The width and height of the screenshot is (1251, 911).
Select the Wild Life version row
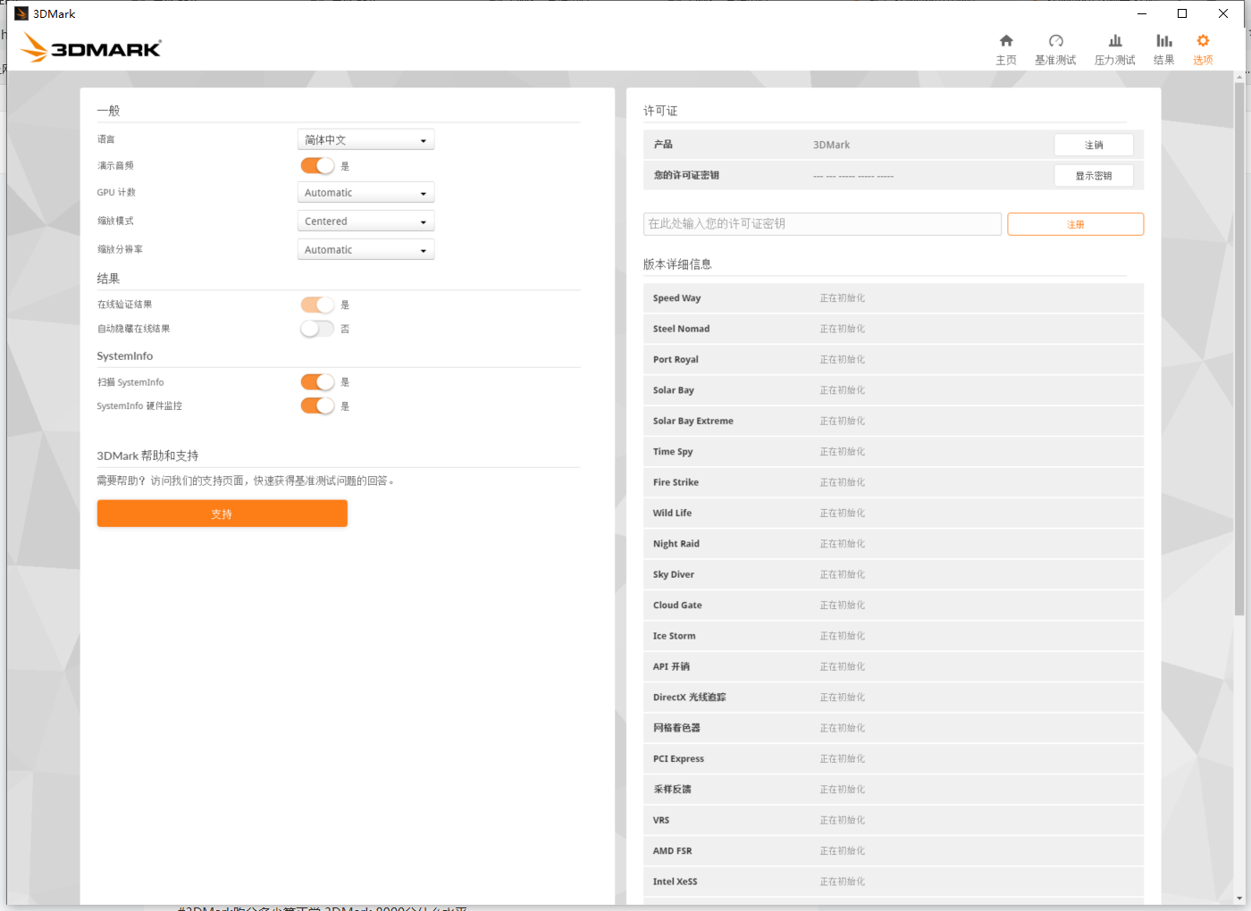[894, 514]
